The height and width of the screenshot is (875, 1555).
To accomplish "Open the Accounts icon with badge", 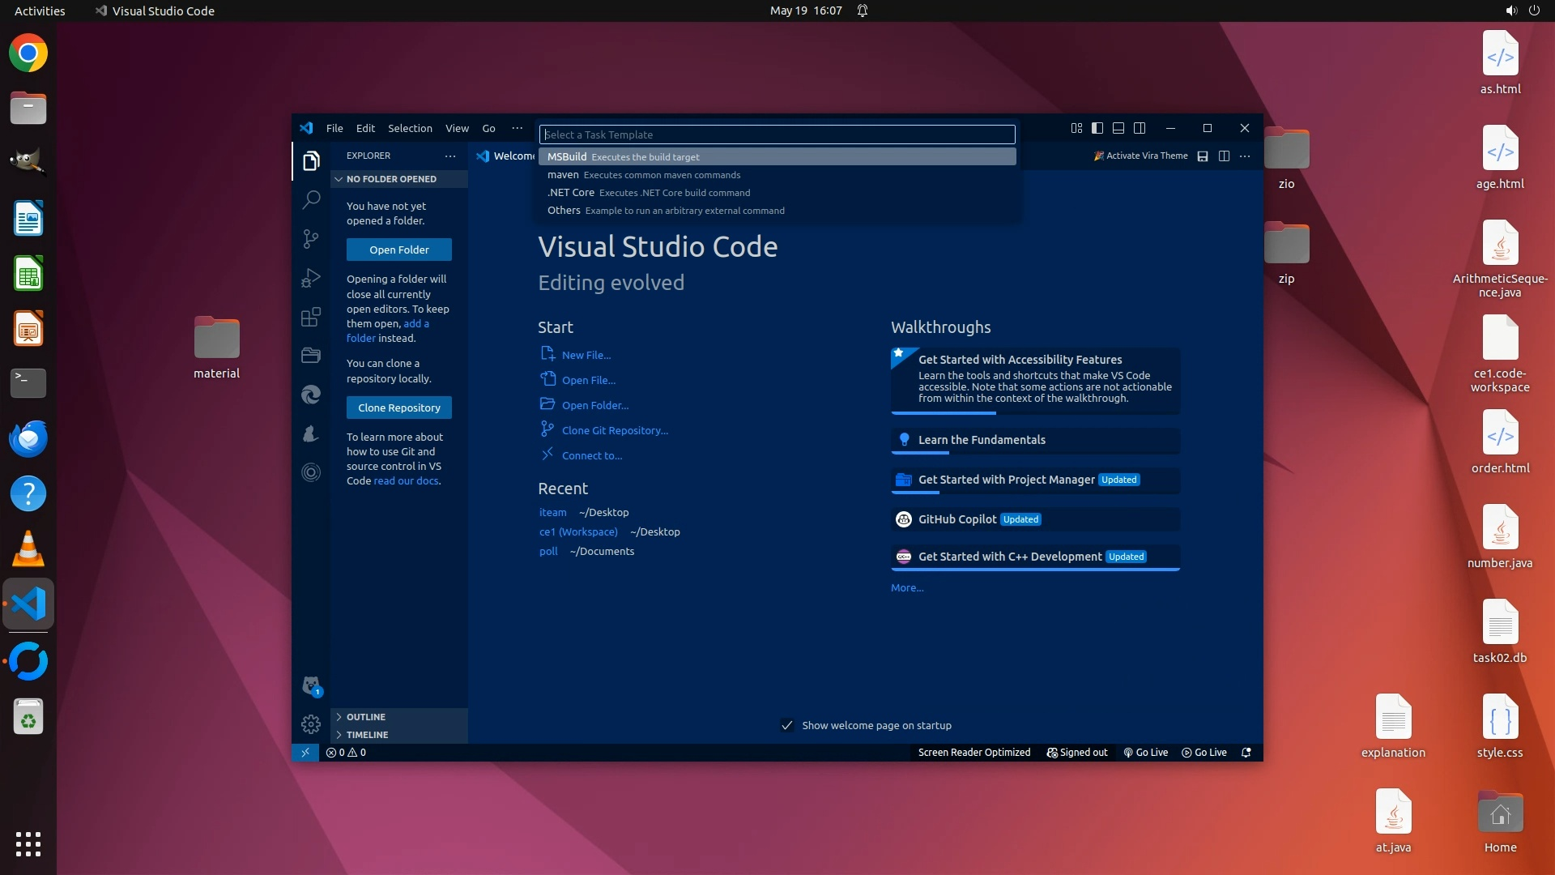I will pos(311,685).
